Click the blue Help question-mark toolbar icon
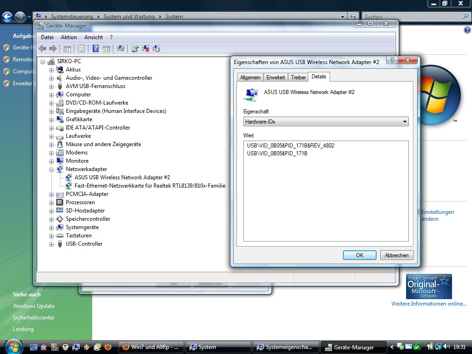Image resolution: width=472 pixels, height=354 pixels. point(96,48)
